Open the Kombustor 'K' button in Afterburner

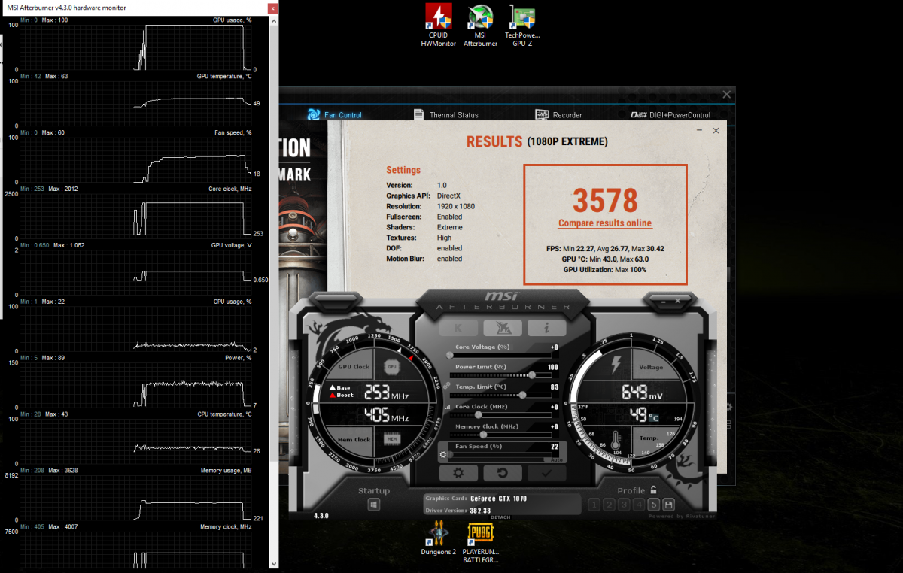458,328
